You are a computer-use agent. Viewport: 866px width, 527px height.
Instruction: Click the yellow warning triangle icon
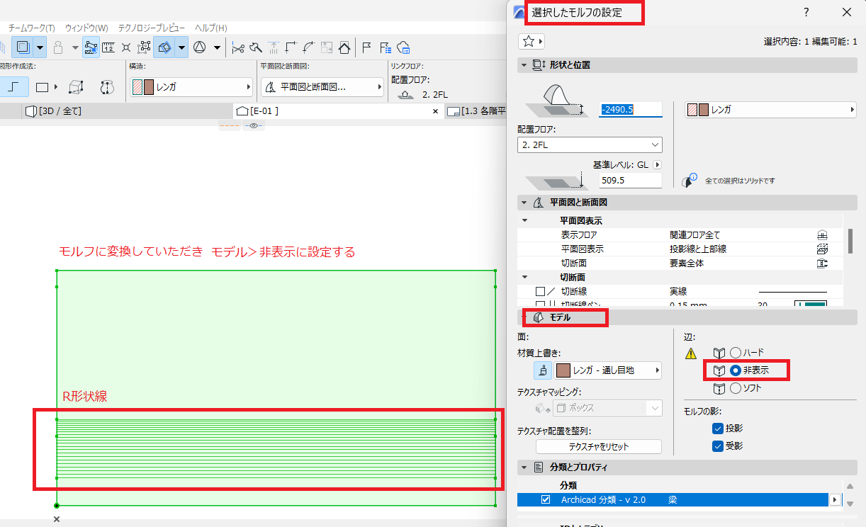coord(691,353)
